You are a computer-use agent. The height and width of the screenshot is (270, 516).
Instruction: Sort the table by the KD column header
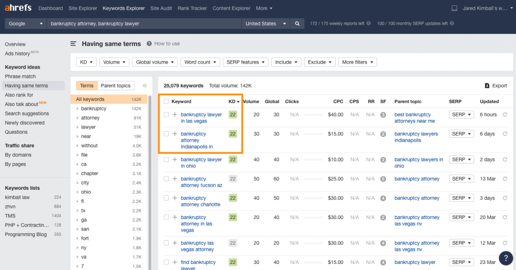coord(234,101)
